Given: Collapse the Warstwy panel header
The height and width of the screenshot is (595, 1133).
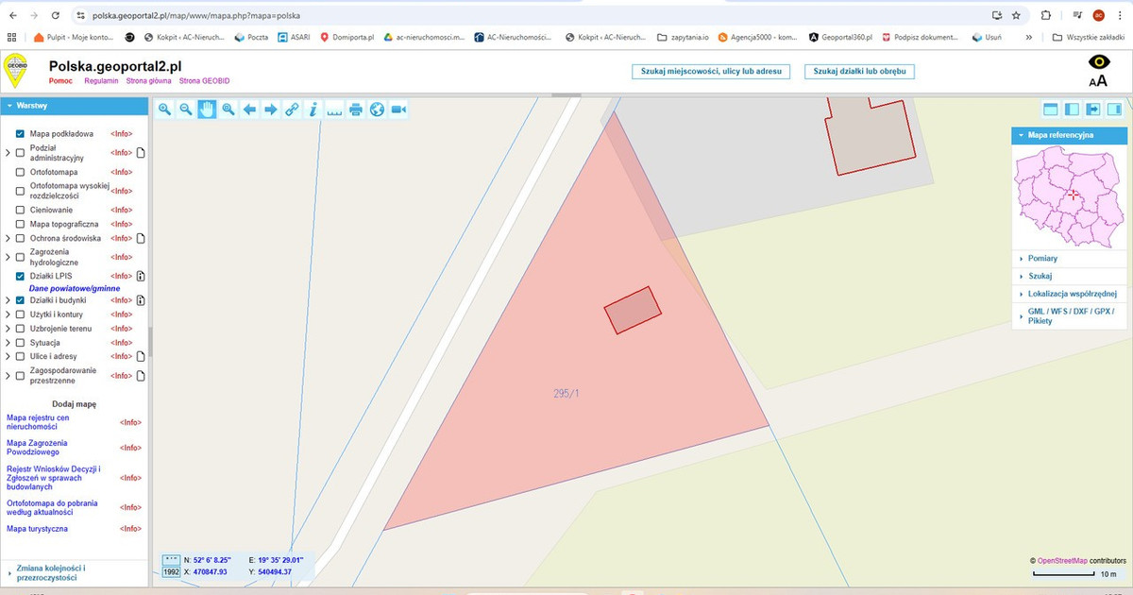Looking at the screenshot, I should click(75, 106).
